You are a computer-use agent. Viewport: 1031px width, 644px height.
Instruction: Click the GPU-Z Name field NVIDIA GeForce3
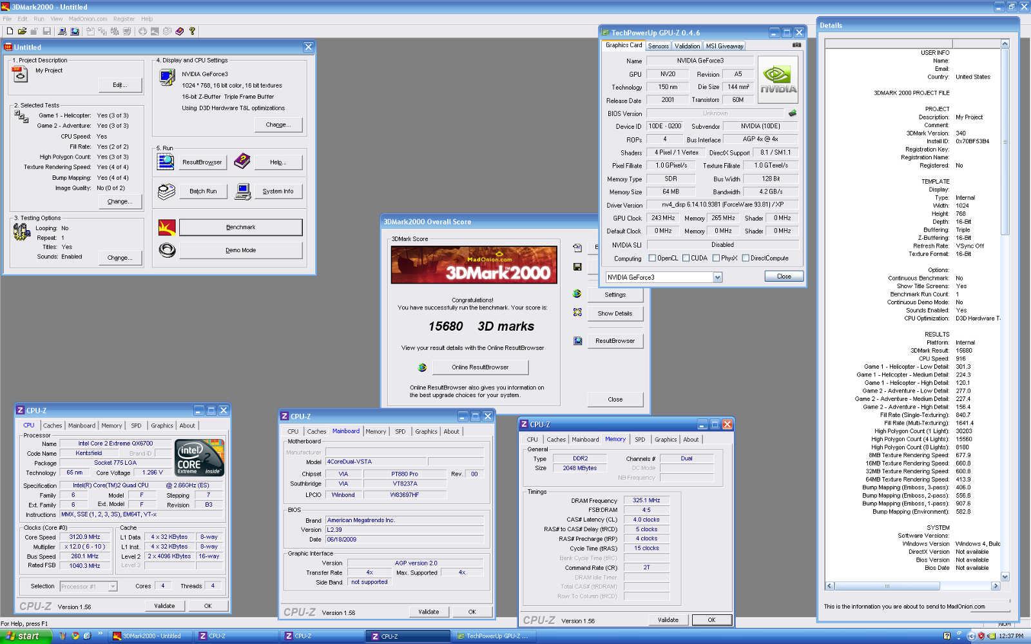[700, 61]
